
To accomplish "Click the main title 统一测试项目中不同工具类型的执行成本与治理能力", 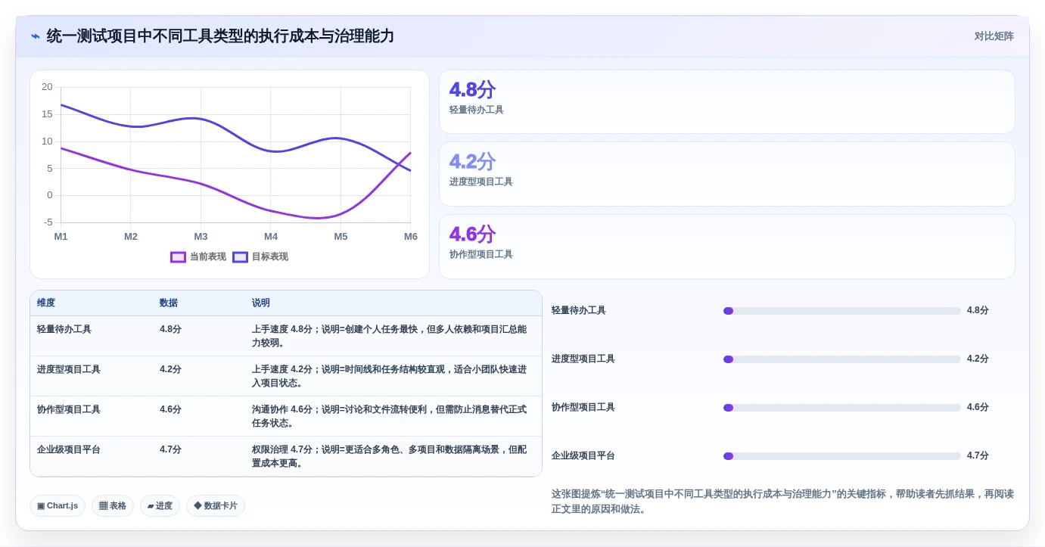I will click(220, 36).
